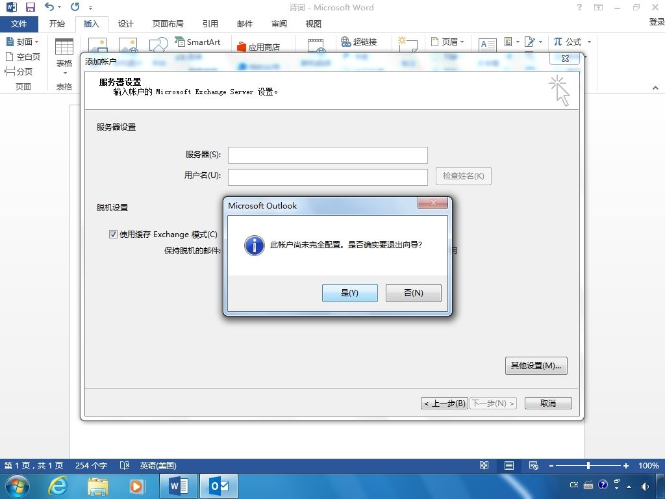Open the shapes gallery icon
This screenshot has width=665, height=499.
pos(158,45)
